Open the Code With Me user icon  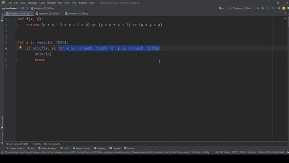pyautogui.click(x=221, y=8)
